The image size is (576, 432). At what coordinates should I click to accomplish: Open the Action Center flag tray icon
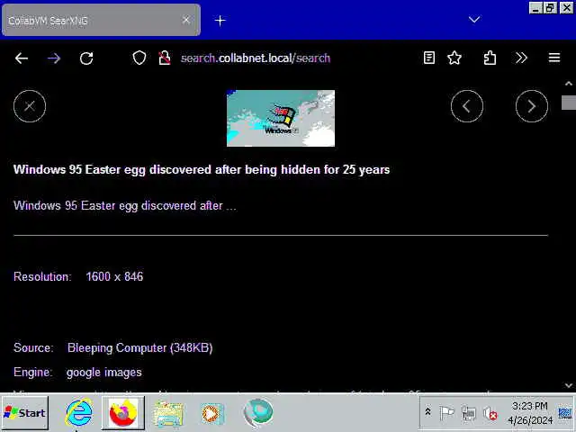[446, 413]
